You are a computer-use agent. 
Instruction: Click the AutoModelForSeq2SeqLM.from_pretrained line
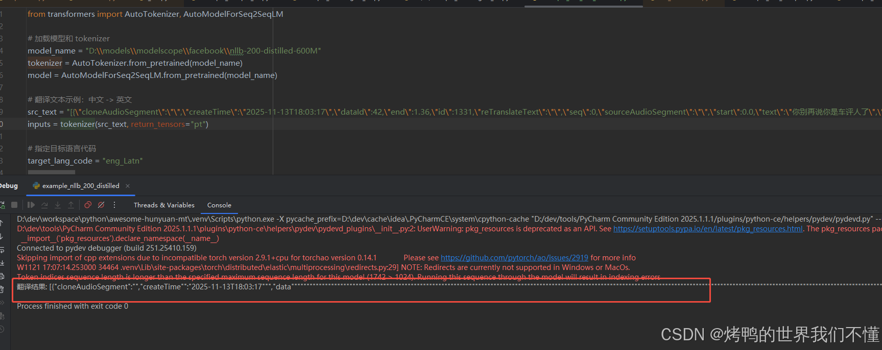pos(152,75)
